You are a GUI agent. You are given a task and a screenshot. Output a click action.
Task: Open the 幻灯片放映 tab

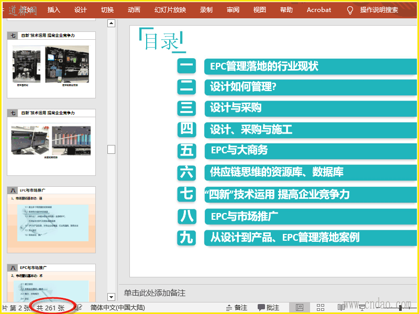pos(170,10)
